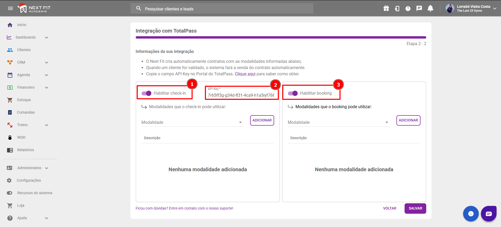Click the Início home icon

click(10, 25)
